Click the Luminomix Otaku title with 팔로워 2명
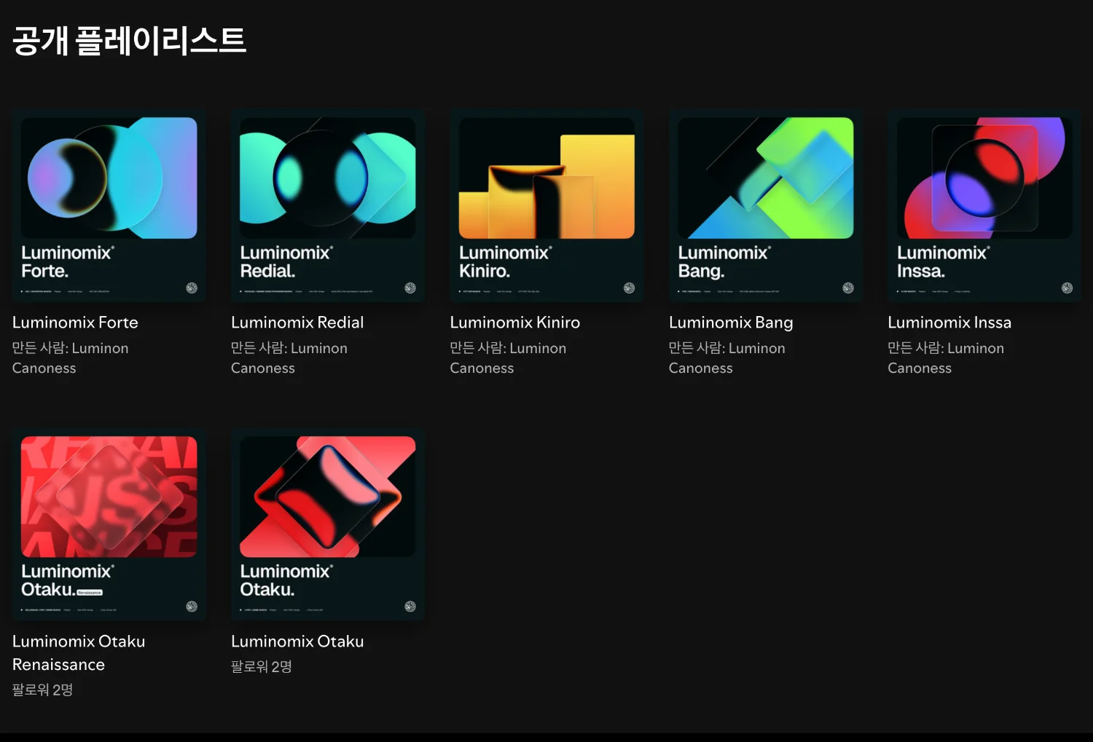 (297, 642)
